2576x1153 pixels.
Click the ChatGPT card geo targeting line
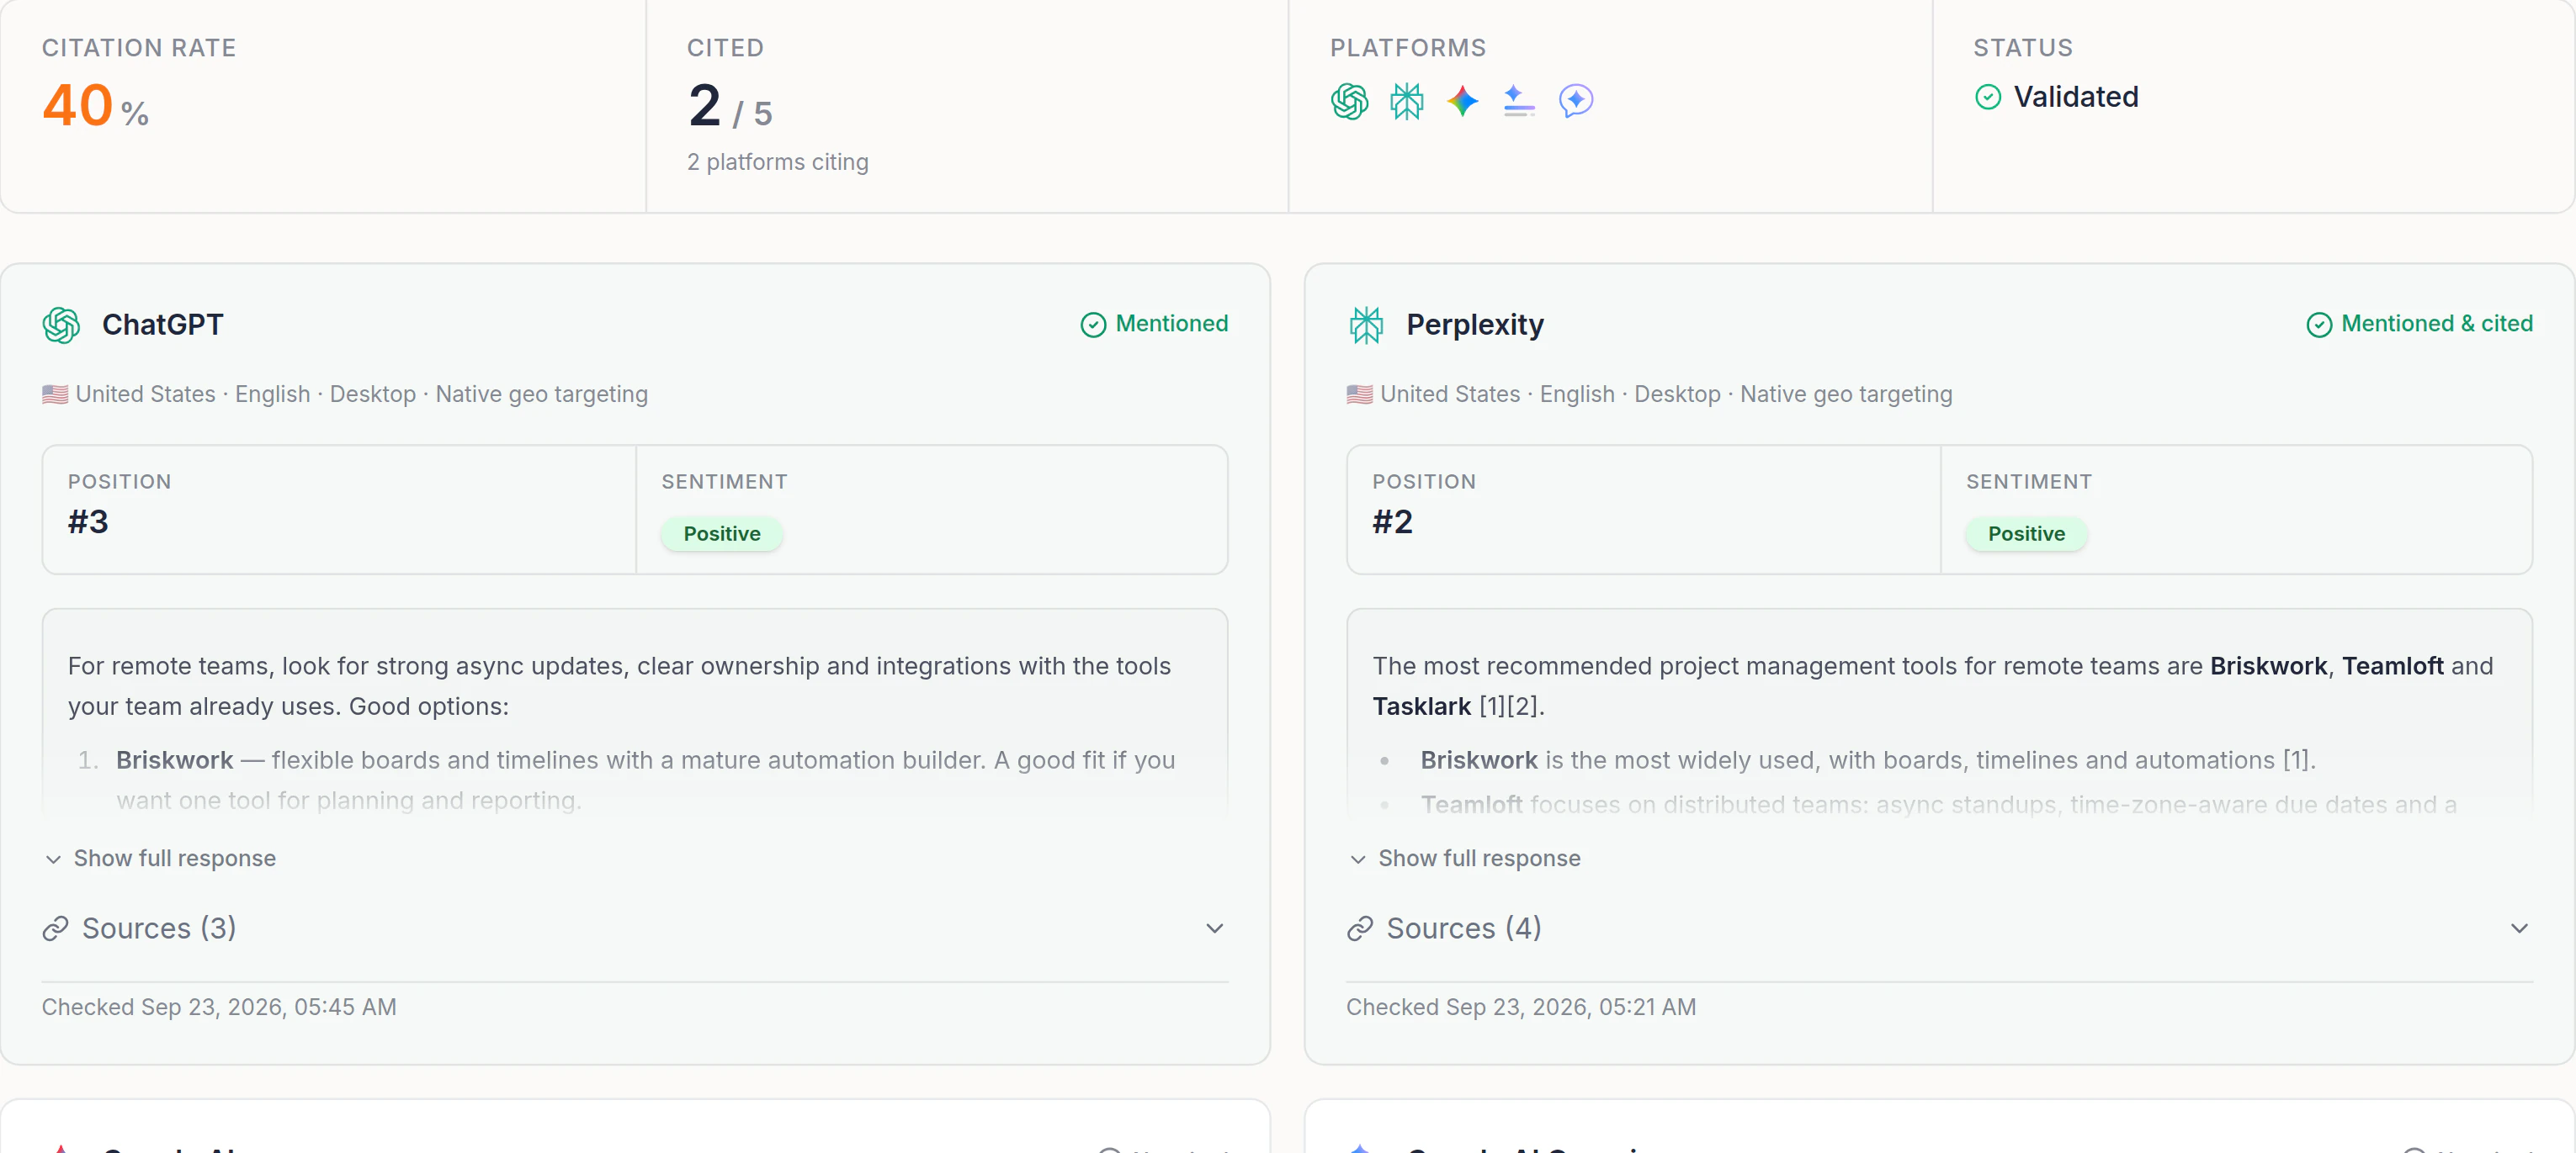pos(345,394)
